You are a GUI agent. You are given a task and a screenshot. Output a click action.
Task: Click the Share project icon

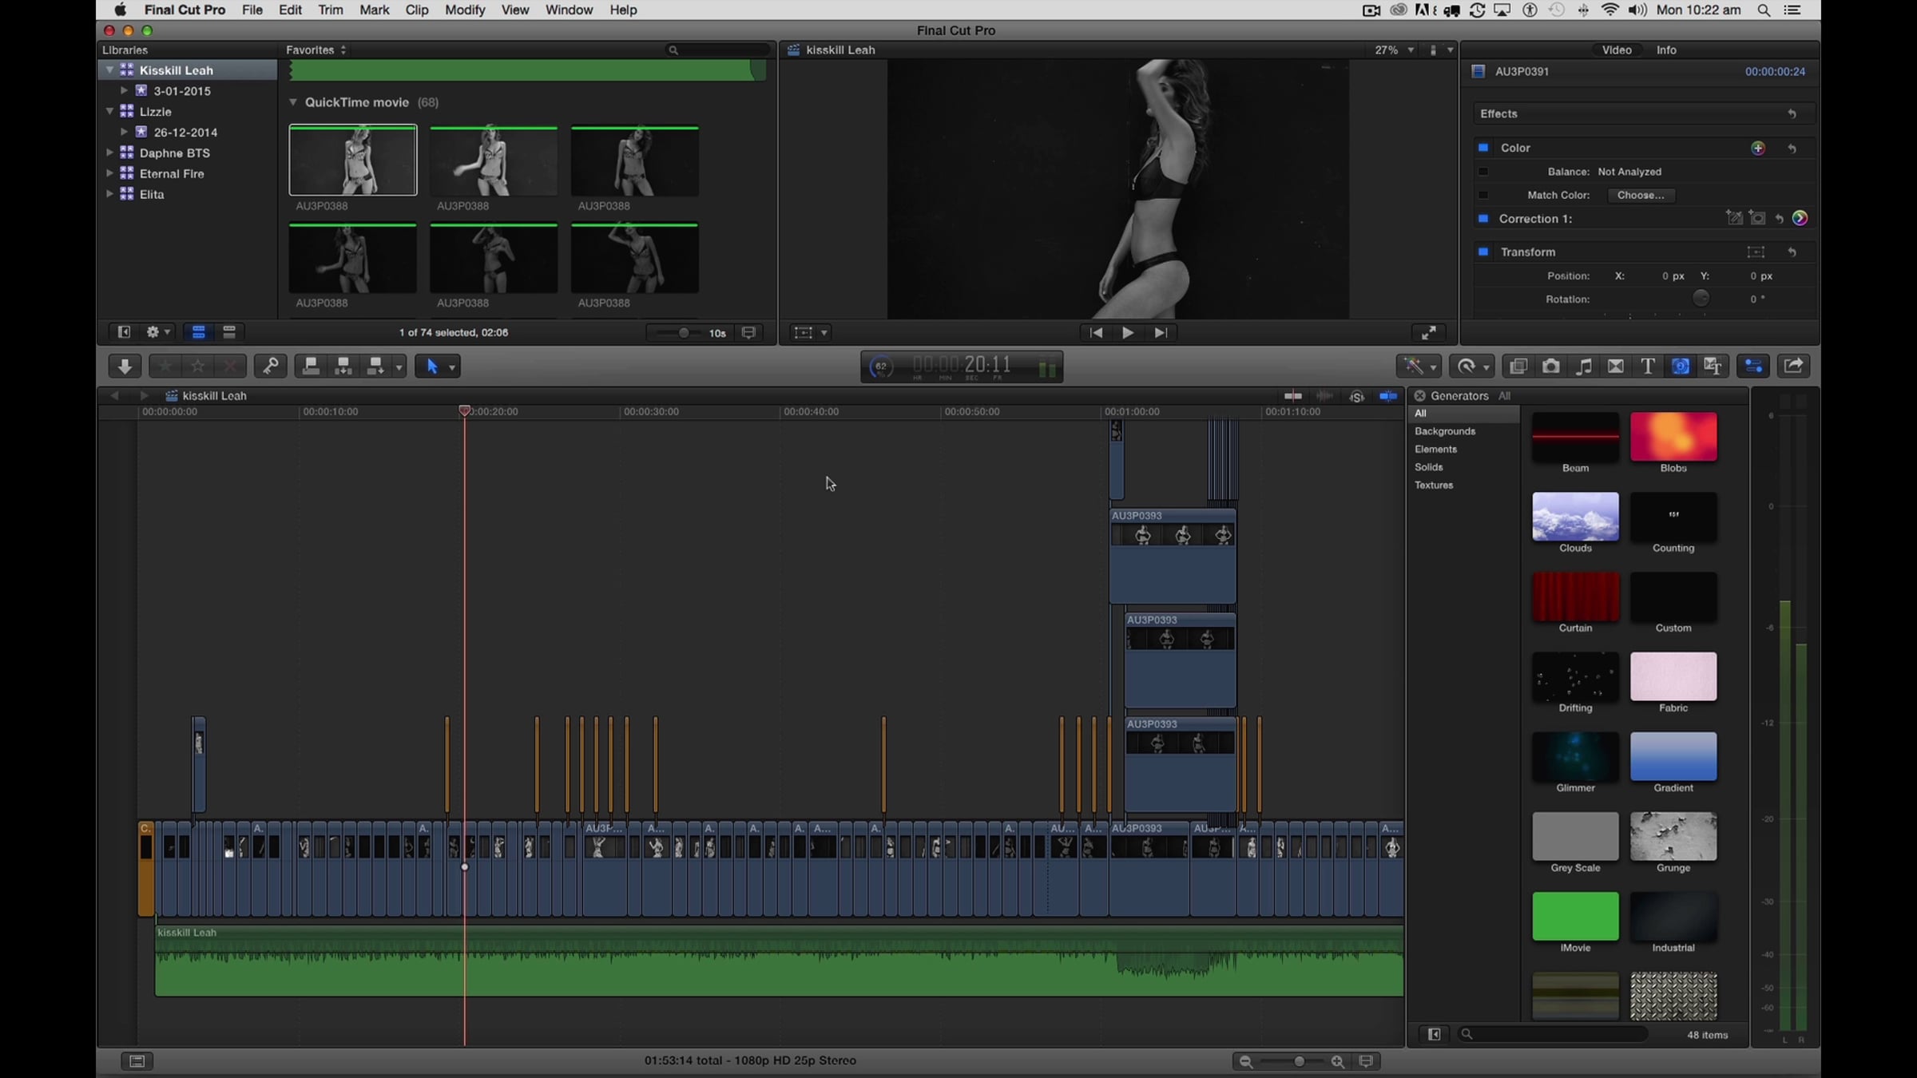1793,366
